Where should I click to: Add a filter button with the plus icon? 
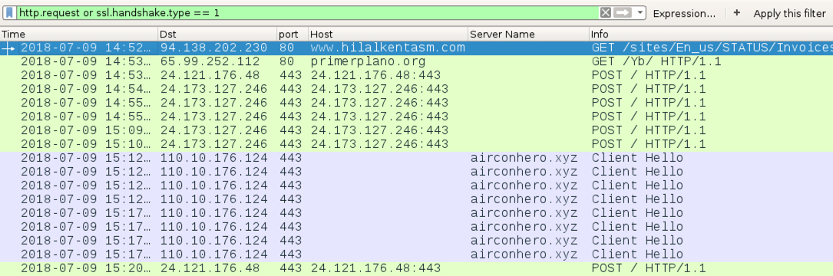tap(736, 13)
